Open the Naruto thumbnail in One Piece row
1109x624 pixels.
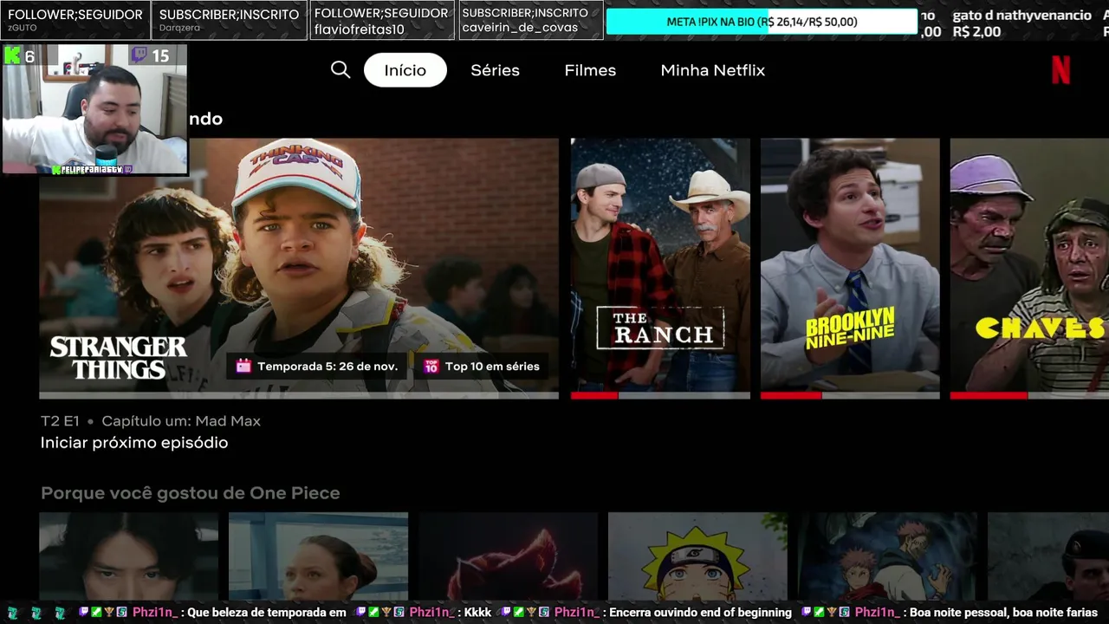[697, 557]
